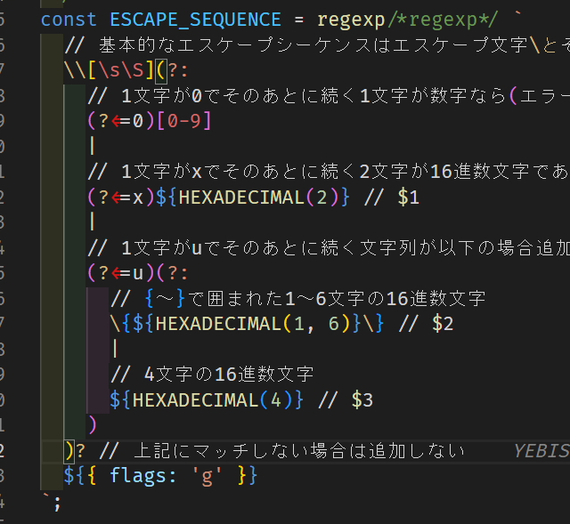Click the (?<=u) lookbehind group
The height and width of the screenshot is (524, 570).
(x=121, y=273)
